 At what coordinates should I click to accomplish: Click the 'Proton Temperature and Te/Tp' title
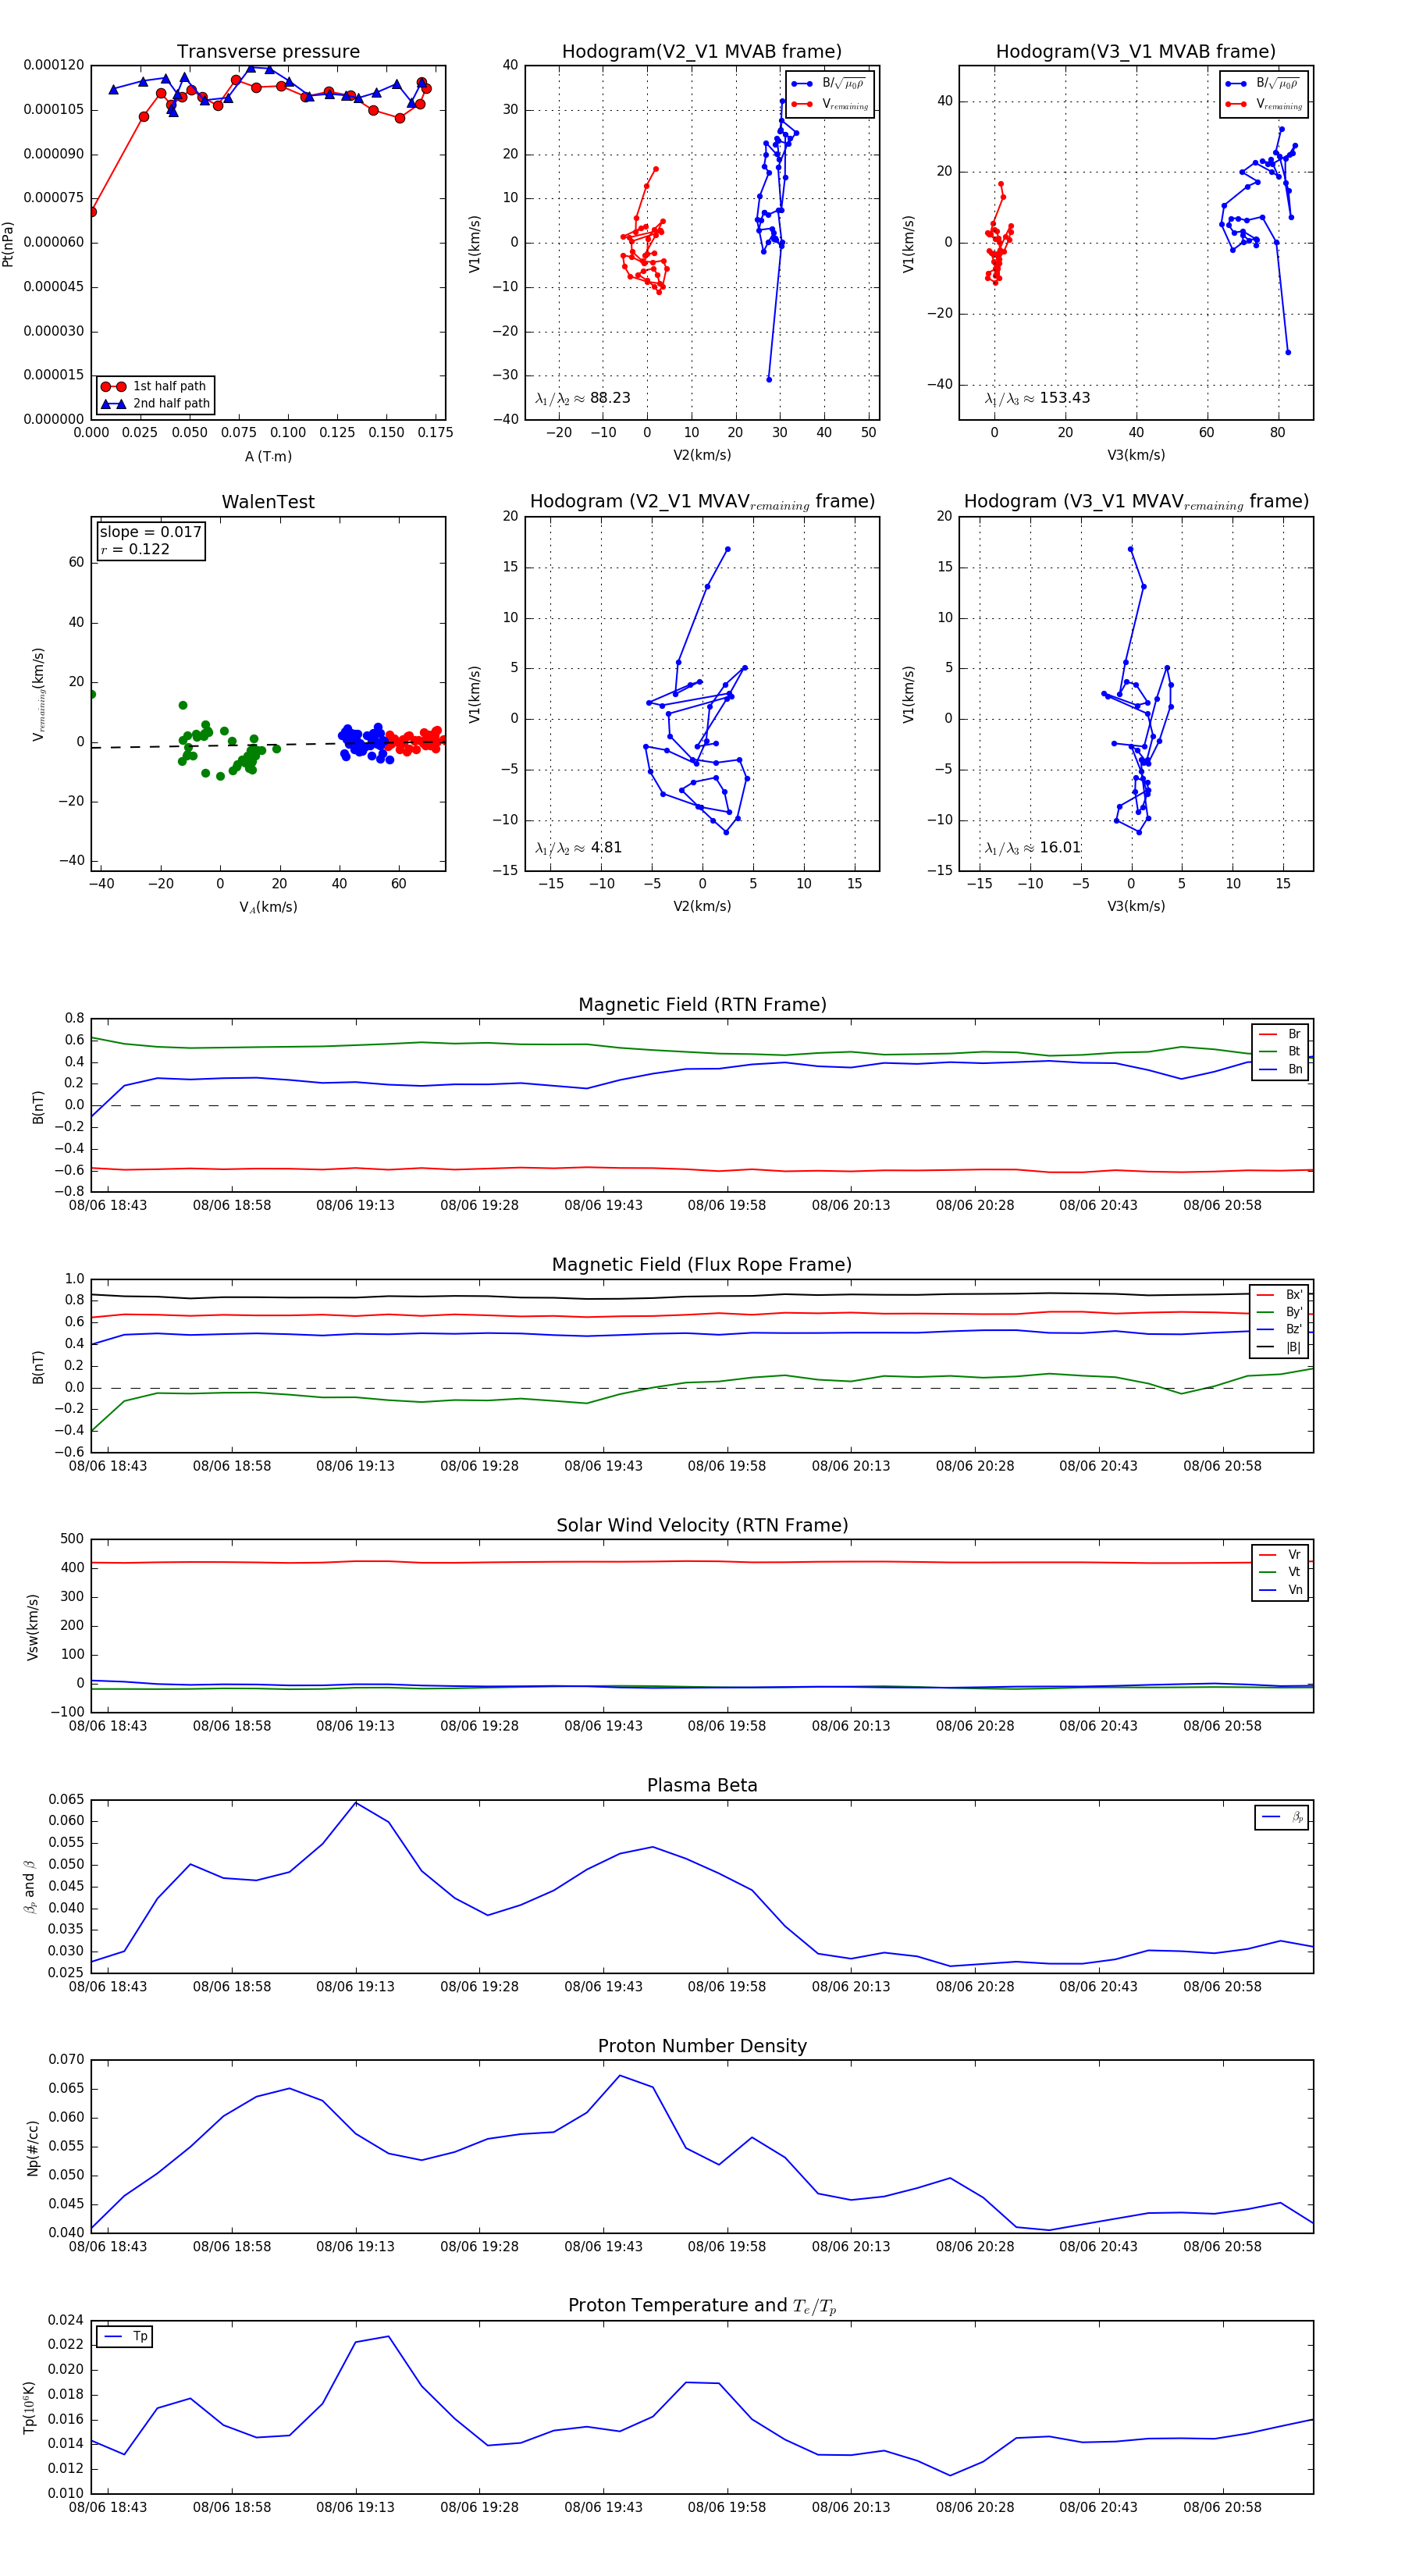[x=702, y=2306]
